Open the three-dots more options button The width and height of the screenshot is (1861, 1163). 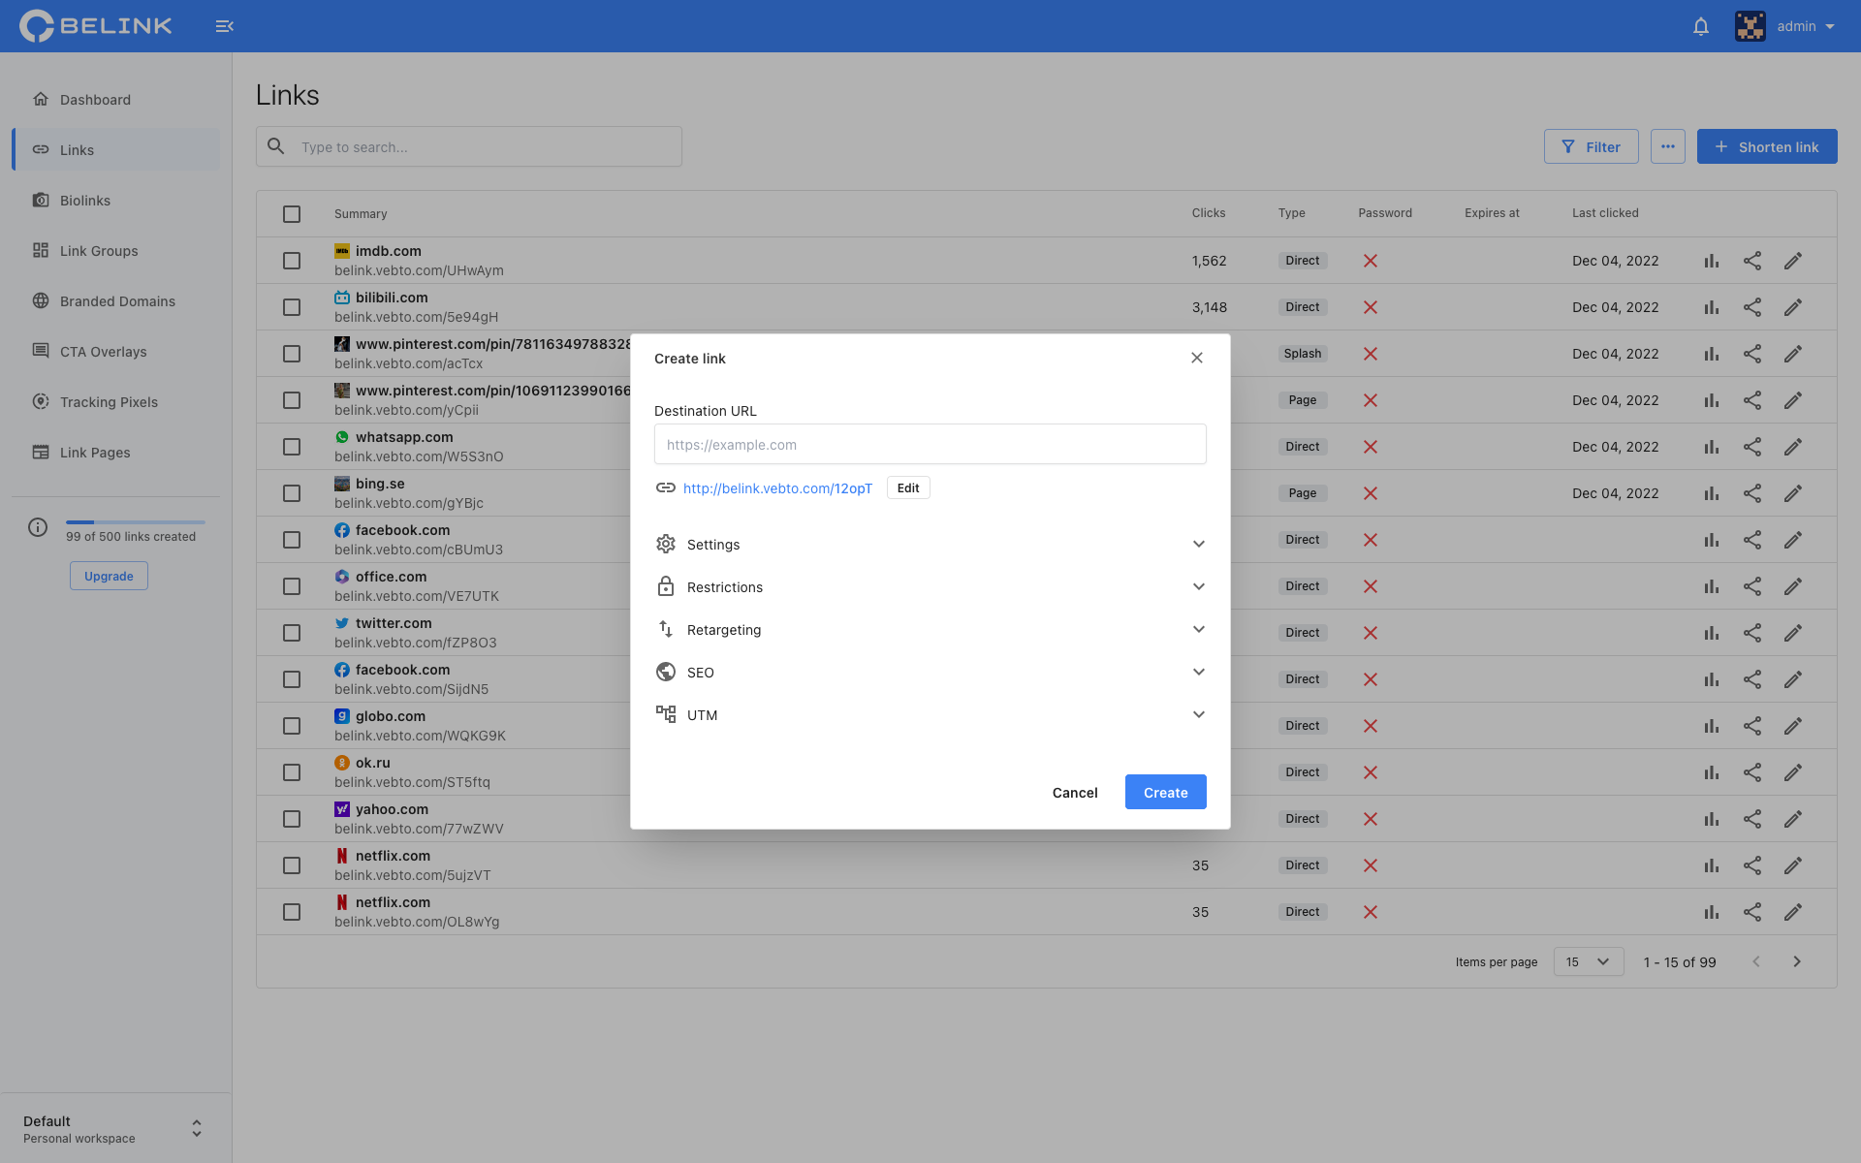click(x=1667, y=146)
